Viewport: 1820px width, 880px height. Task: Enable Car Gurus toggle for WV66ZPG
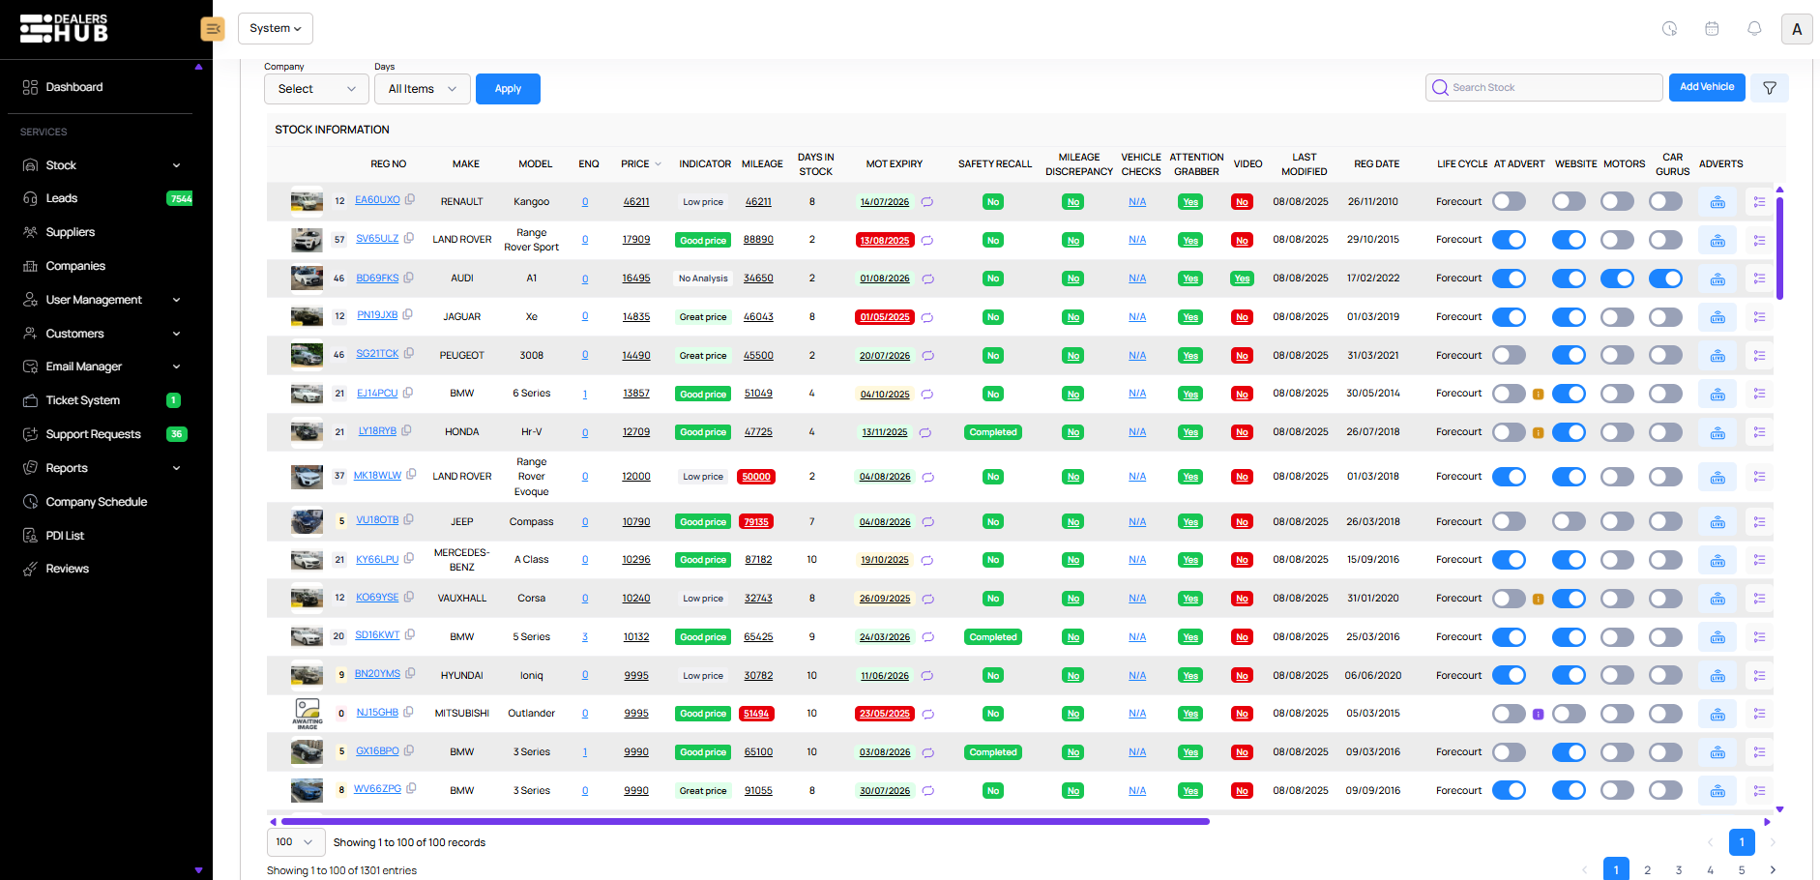click(1665, 791)
